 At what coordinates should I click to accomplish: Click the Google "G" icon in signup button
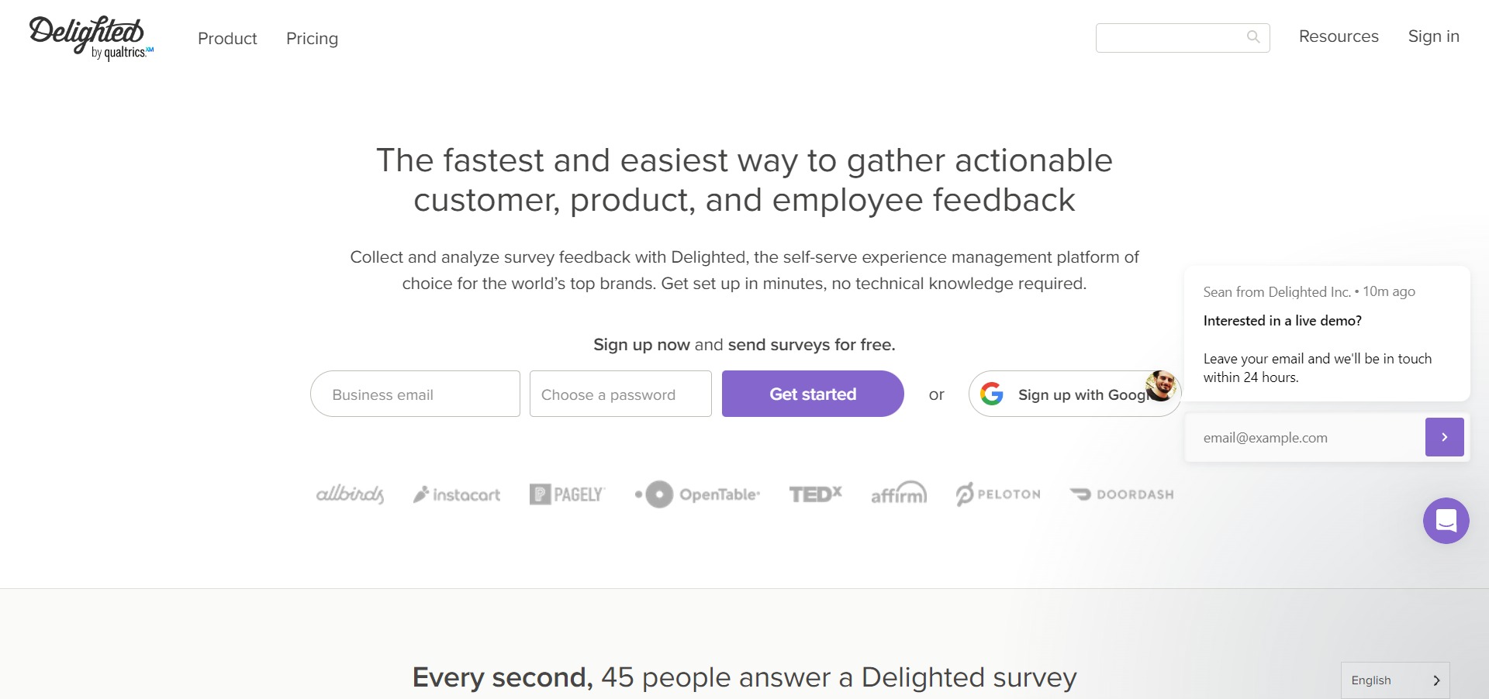pyautogui.click(x=992, y=394)
